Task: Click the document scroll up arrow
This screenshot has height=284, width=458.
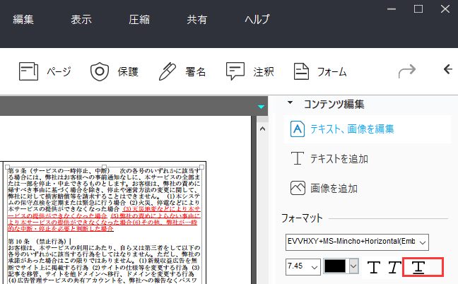Action: click(x=262, y=129)
